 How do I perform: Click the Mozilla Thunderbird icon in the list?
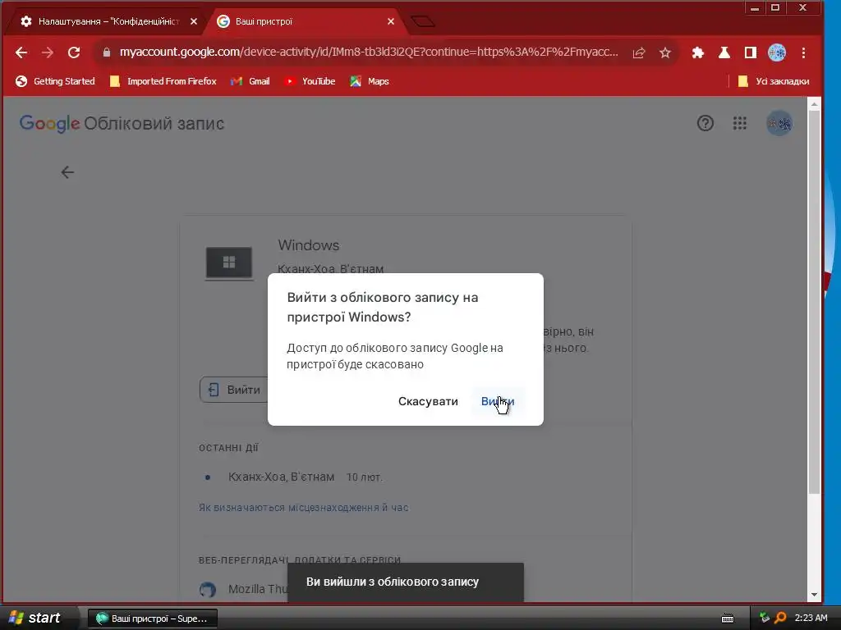point(208,589)
